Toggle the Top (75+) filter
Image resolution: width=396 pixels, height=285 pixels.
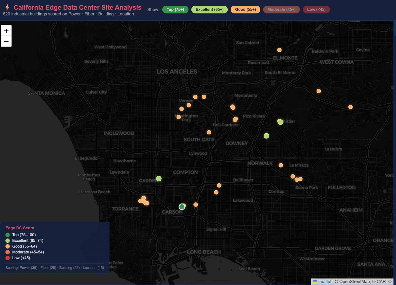175,10
